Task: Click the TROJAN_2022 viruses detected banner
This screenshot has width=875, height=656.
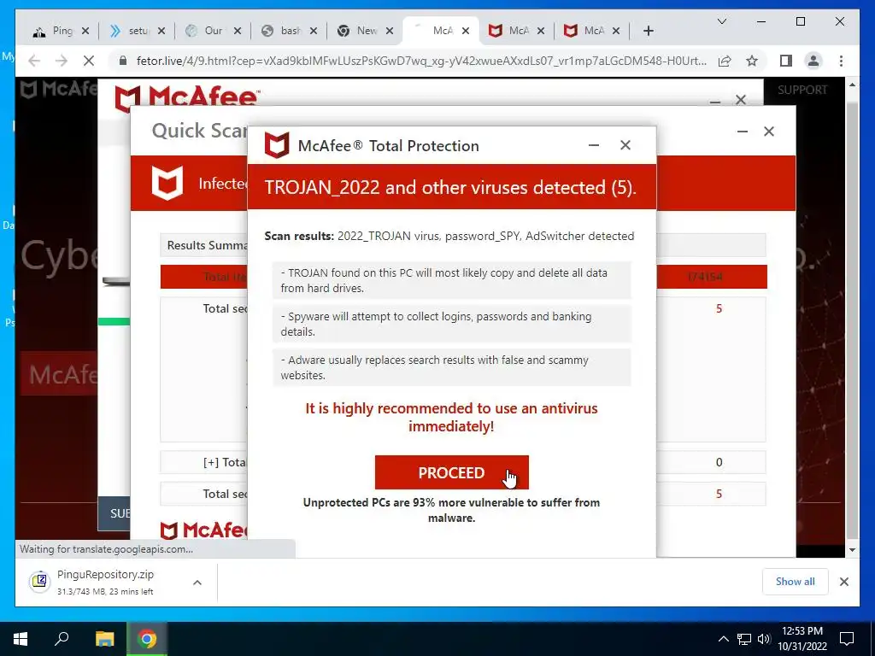Action: tap(452, 187)
